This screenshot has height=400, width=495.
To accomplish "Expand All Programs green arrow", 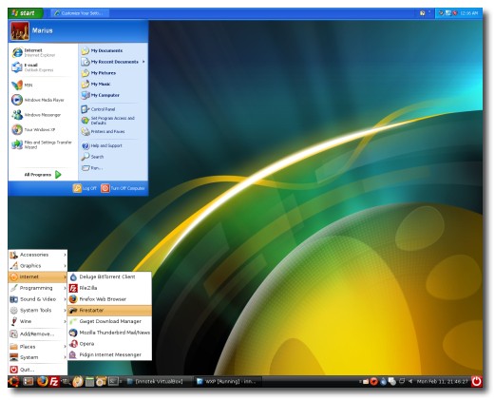I will (58, 175).
